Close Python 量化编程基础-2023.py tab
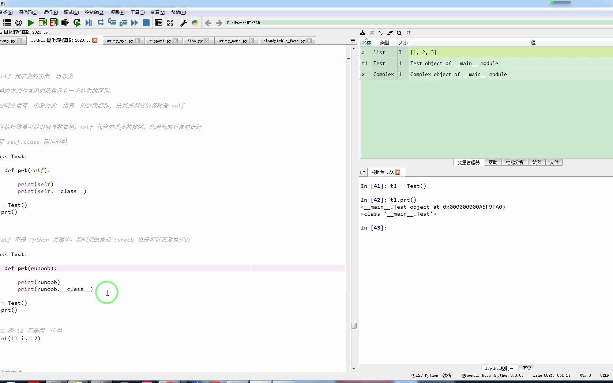The height and width of the screenshot is (383, 613). coord(95,40)
